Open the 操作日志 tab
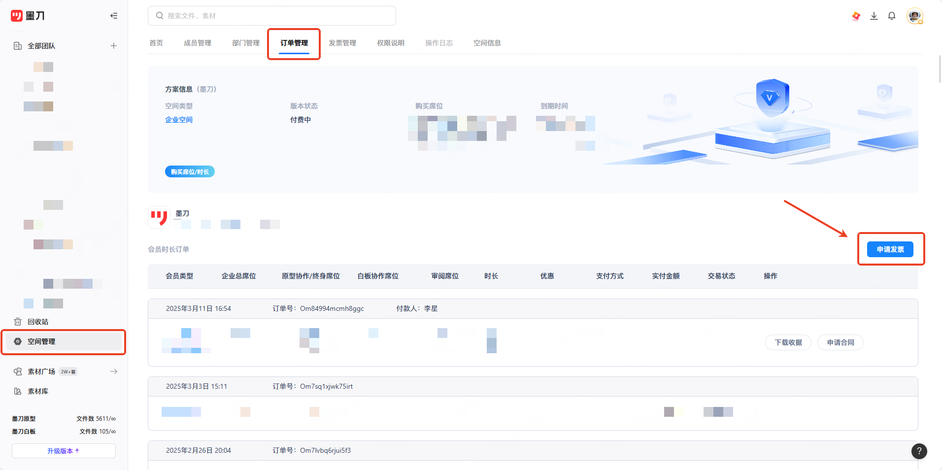The height and width of the screenshot is (470, 942). [439, 43]
